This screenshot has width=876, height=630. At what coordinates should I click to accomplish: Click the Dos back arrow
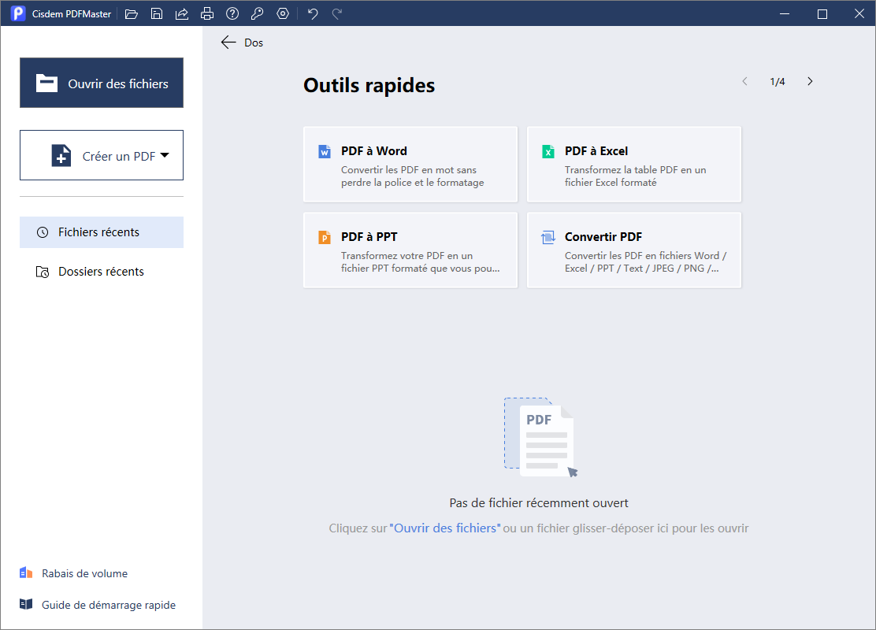(x=229, y=43)
